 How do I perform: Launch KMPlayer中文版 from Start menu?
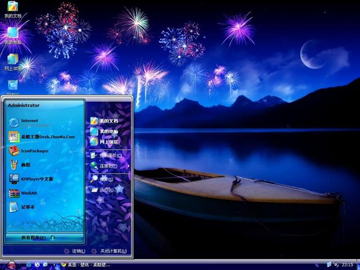tap(31, 179)
